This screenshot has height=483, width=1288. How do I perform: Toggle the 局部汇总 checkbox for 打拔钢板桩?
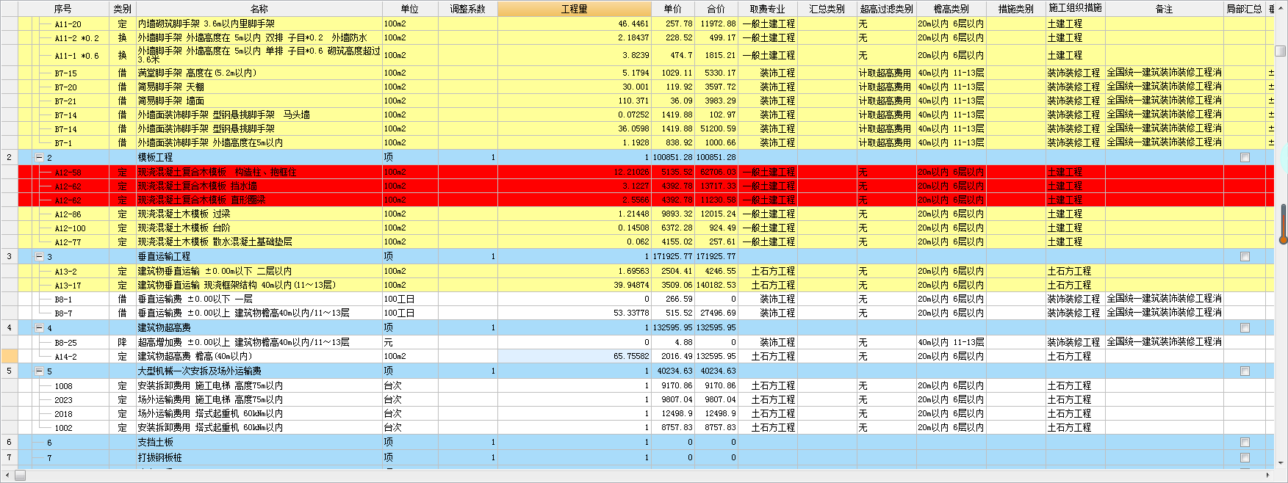(x=1245, y=457)
